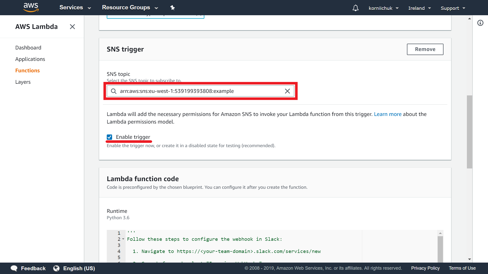Open the Ireland region selector

tap(419, 8)
